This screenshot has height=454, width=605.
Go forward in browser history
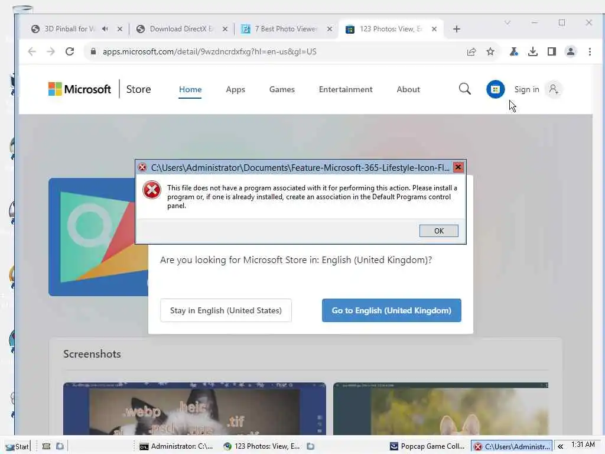(51, 51)
